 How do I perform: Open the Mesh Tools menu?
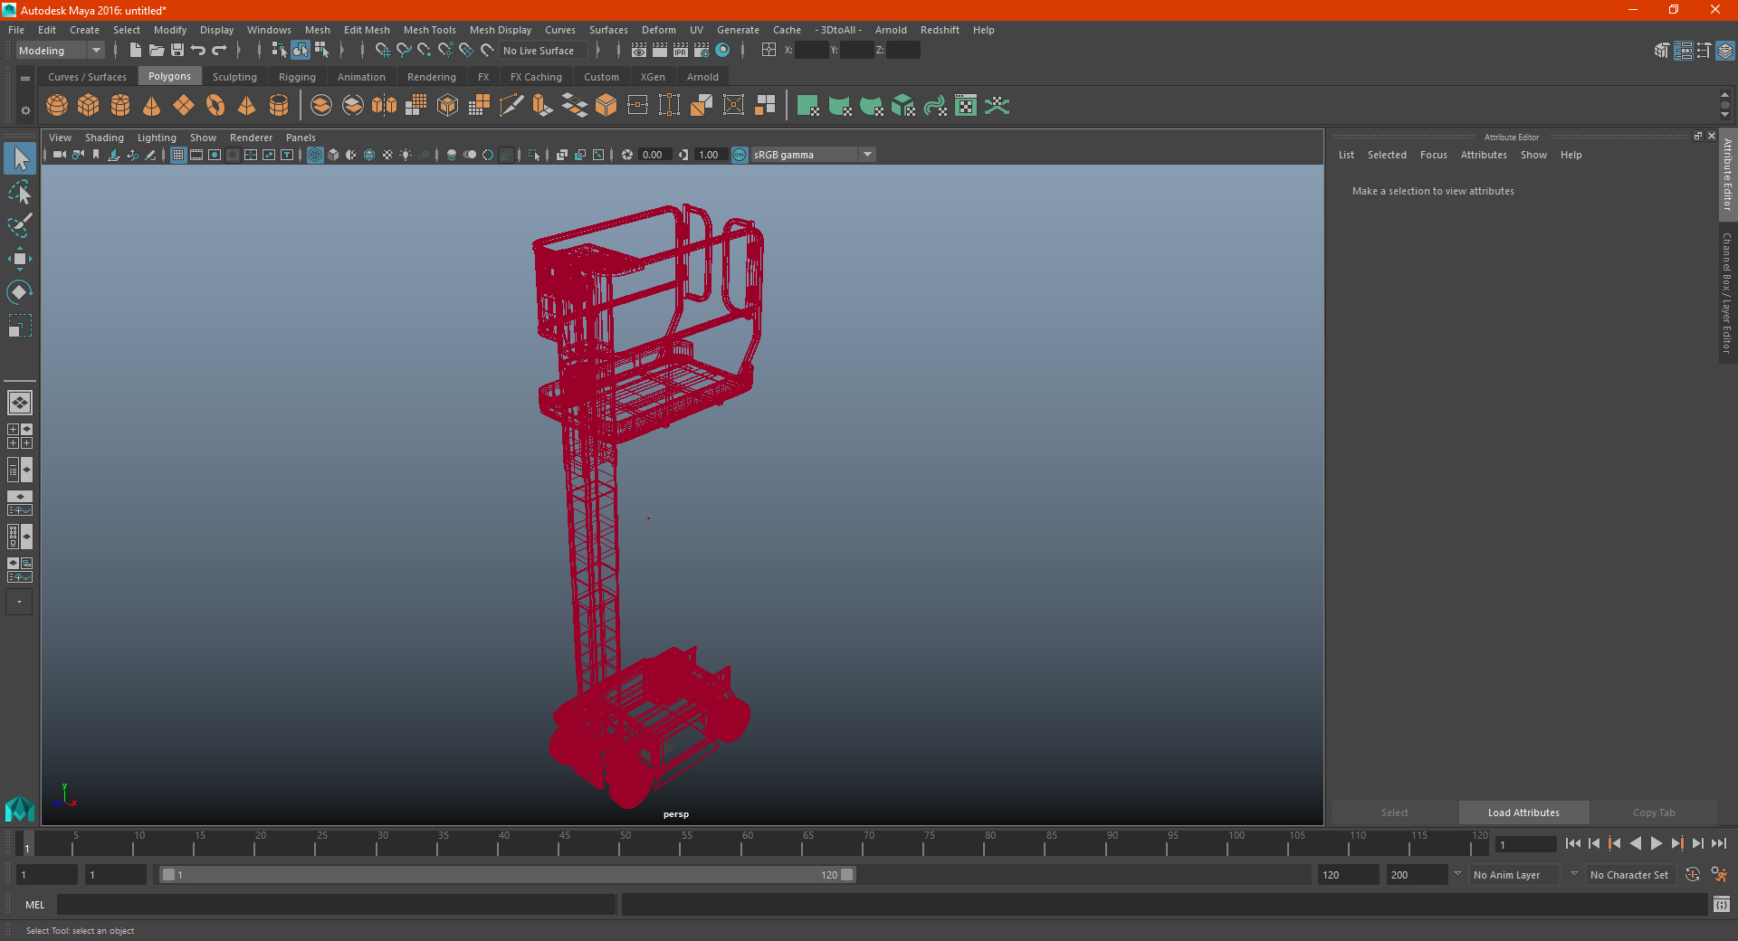pyautogui.click(x=430, y=30)
